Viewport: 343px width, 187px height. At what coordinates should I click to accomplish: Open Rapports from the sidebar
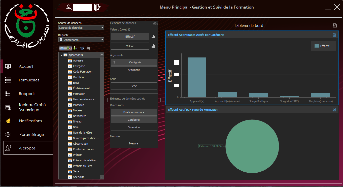(27, 94)
